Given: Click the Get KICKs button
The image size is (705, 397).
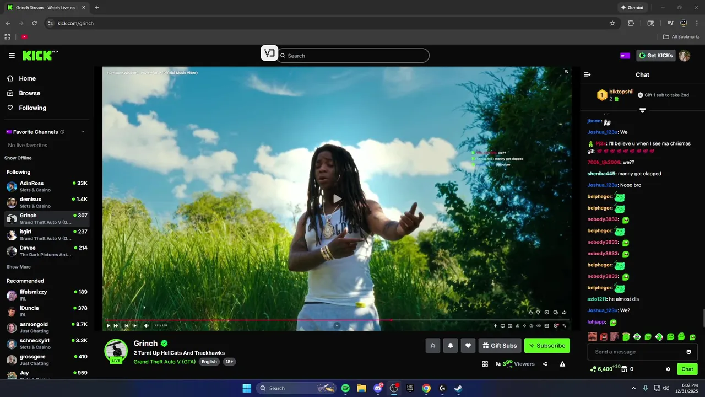Looking at the screenshot, I should click(656, 56).
